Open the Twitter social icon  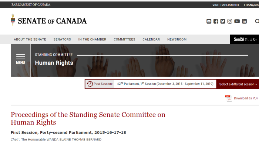(x=223, y=21)
